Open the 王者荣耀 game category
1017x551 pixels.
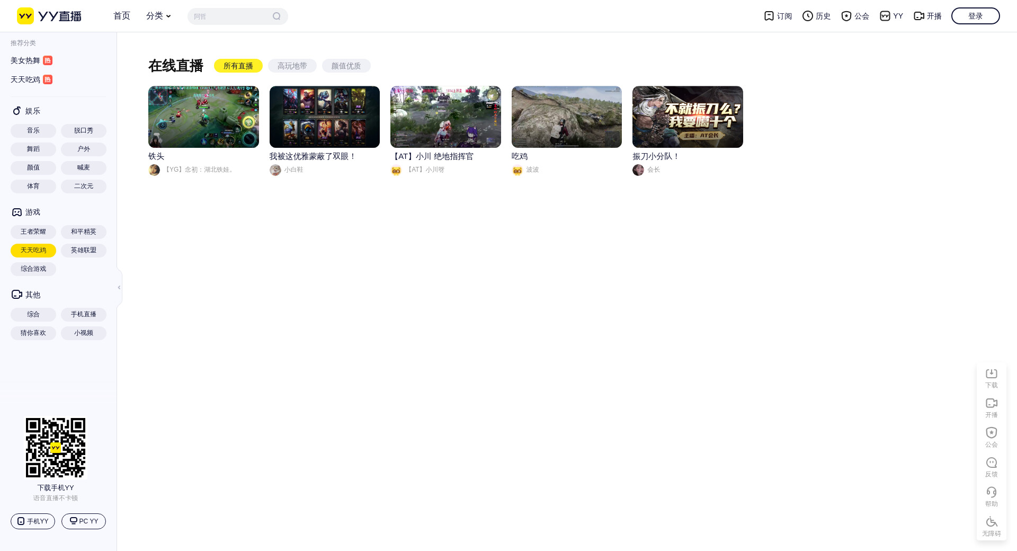(x=33, y=232)
